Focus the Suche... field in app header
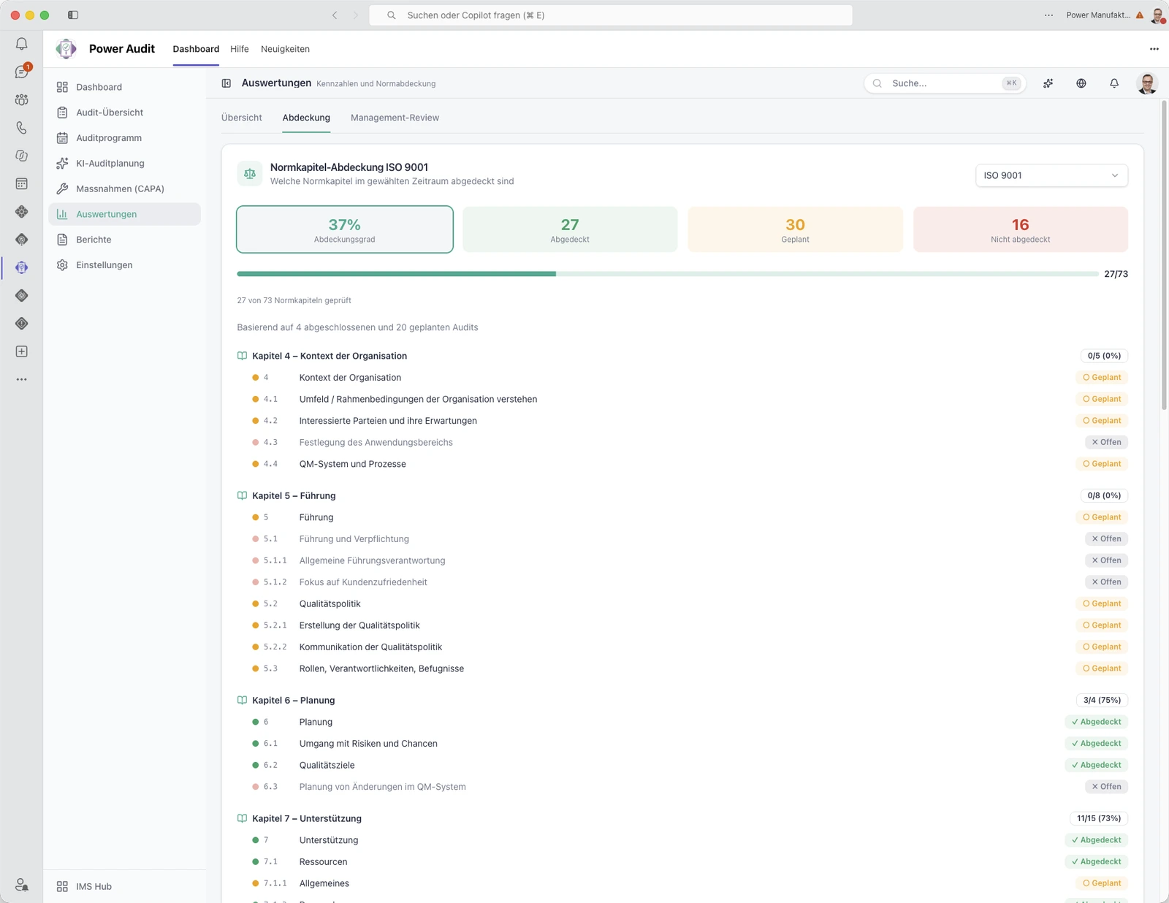1169x903 pixels. [945, 83]
